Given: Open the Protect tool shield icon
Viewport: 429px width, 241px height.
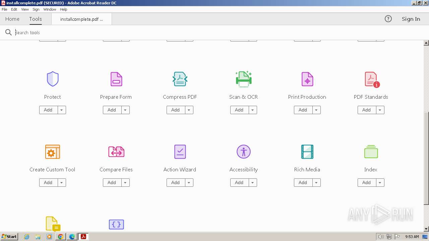Looking at the screenshot, I should pos(53,79).
